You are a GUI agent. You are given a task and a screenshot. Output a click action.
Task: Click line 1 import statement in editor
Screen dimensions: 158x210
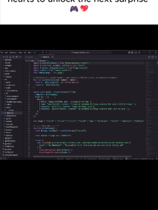point(61,63)
